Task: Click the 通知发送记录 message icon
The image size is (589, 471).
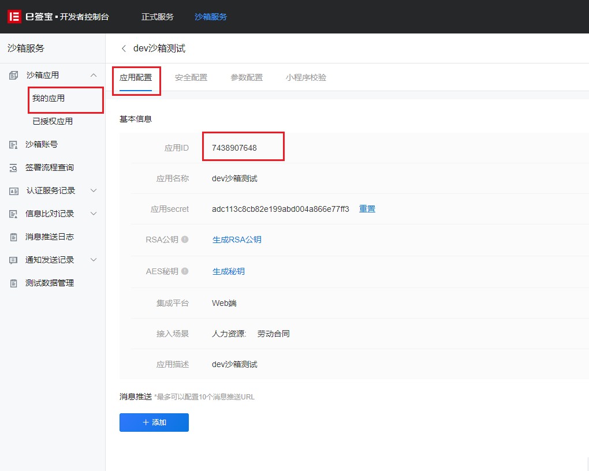Action: point(14,260)
